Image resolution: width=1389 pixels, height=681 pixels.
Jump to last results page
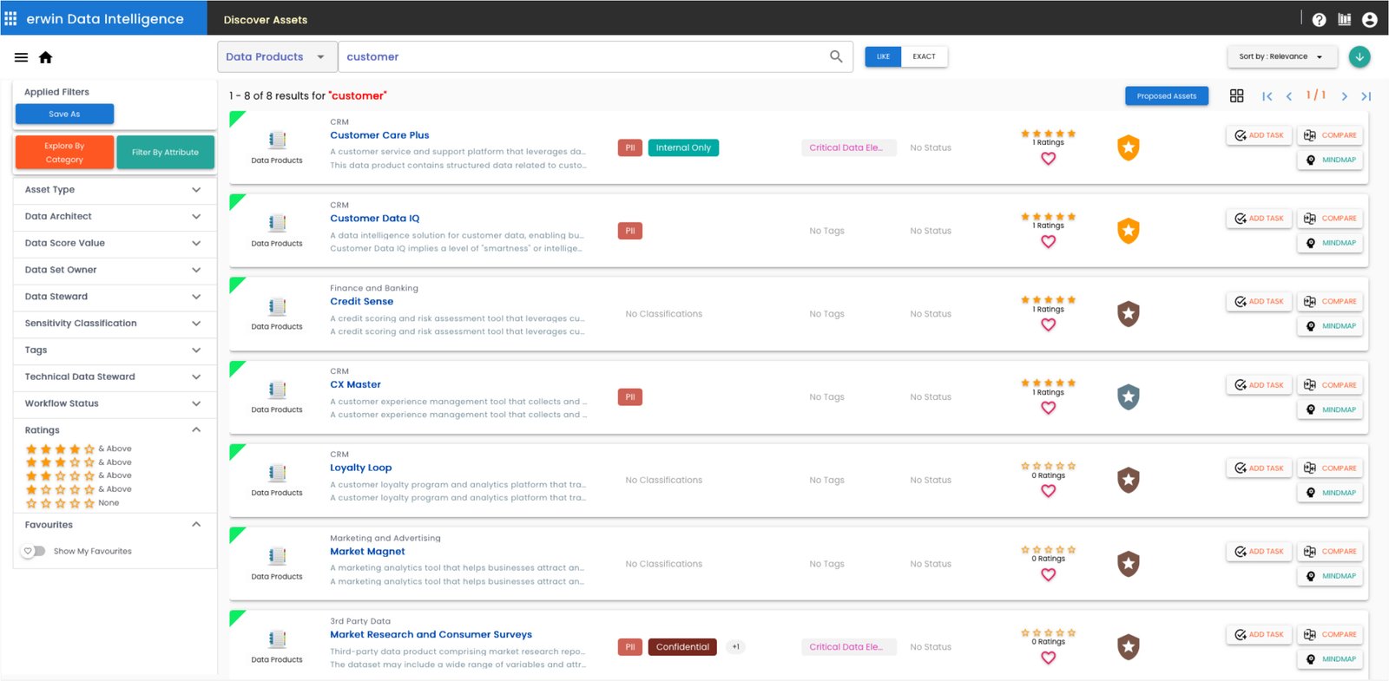pos(1366,96)
